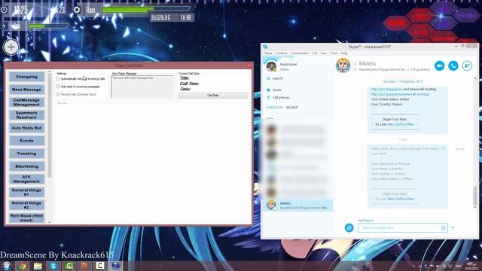
Task: Click the favorite star beside Meletis name
Action: point(355,63)
